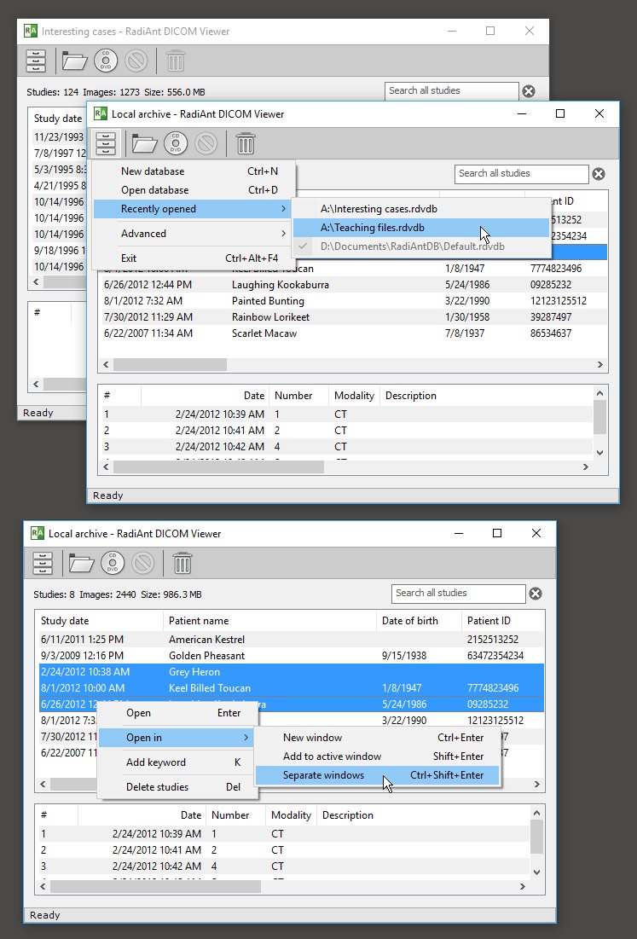Select American Kestrel study row
This screenshot has width=637, height=939.
[291, 639]
